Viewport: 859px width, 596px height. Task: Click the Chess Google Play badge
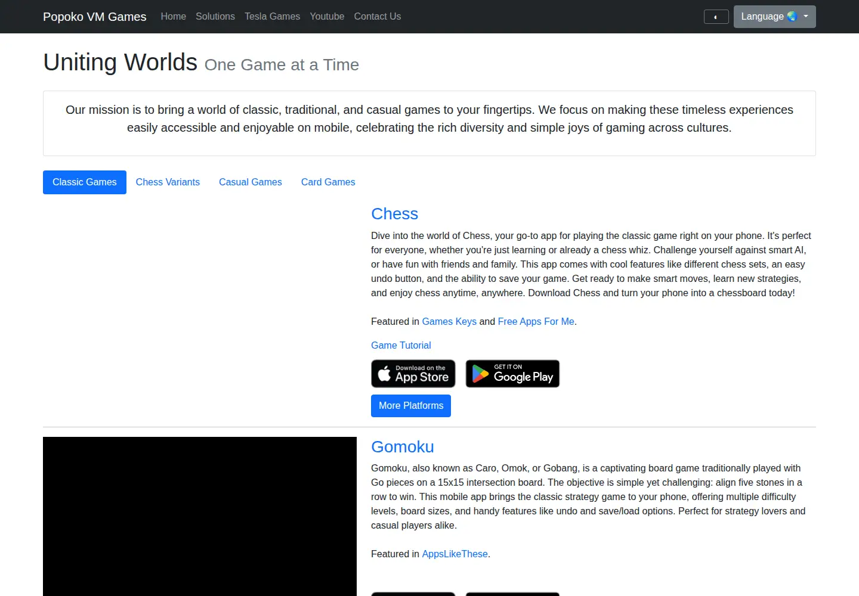512,374
